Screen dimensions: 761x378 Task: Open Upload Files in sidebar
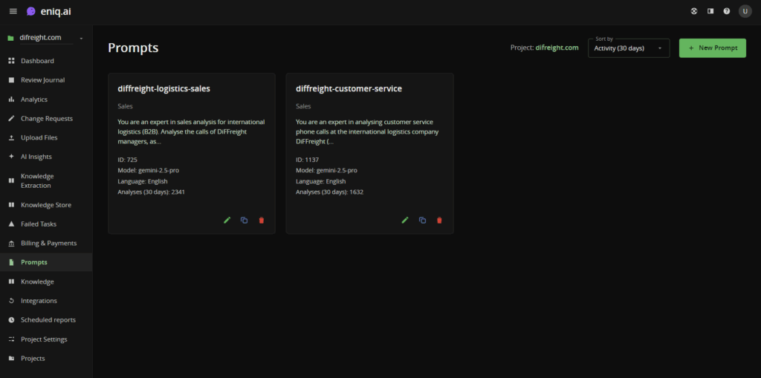click(46, 138)
